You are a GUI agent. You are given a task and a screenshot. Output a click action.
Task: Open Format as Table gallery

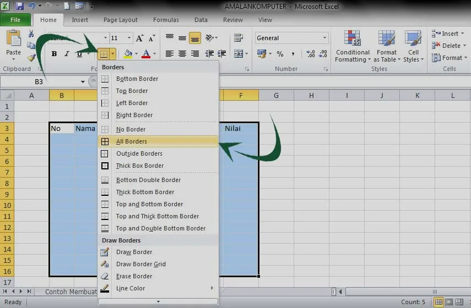click(x=387, y=46)
